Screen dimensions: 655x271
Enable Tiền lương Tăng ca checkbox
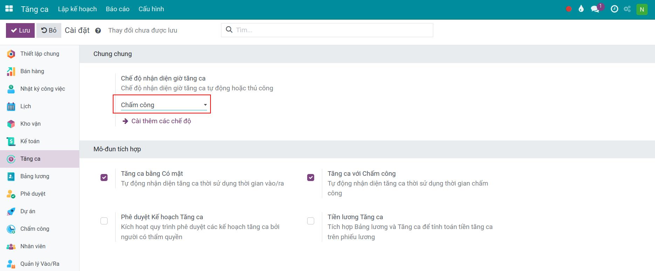coord(311,221)
